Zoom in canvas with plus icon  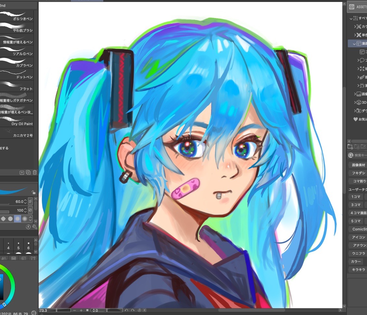pyautogui.click(x=81, y=310)
